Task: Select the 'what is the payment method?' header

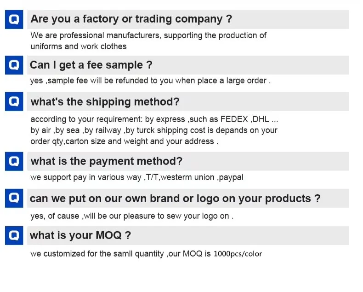Action: [106, 162]
